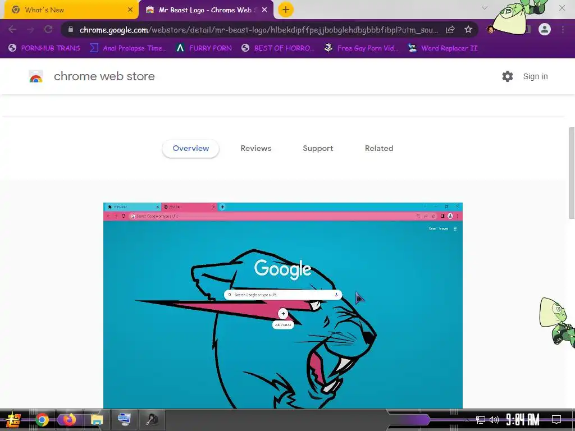This screenshot has width=575, height=431.
Task: Open the Windows Start button
Action: 13,420
